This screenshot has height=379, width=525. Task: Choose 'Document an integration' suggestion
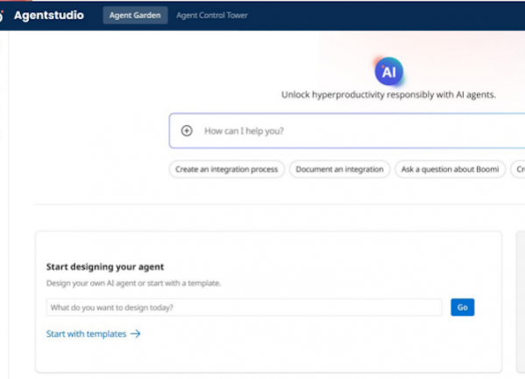tap(339, 170)
